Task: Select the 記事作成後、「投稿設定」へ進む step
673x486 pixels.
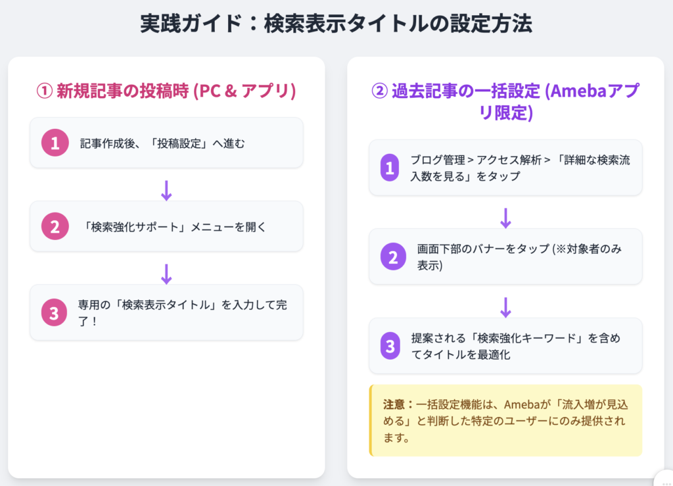Action: (166, 143)
